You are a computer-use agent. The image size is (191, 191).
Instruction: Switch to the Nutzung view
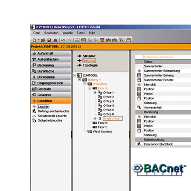pyautogui.click(x=89, y=61)
